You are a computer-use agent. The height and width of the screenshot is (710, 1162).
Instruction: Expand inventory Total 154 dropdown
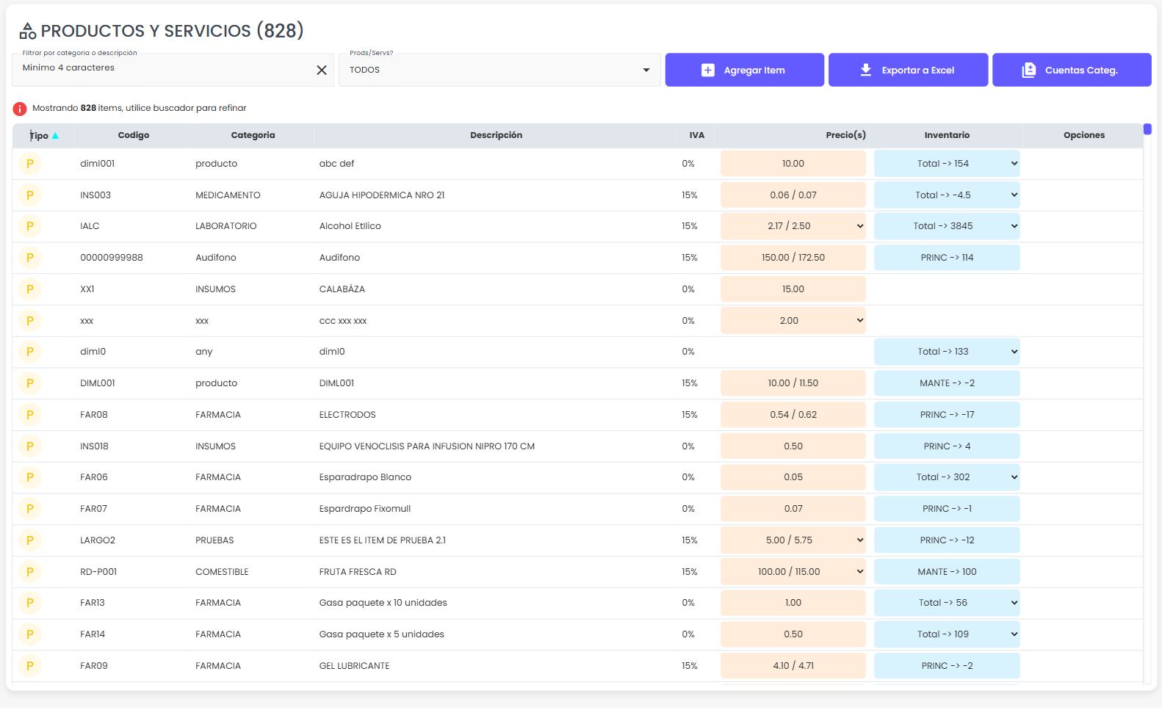click(1014, 164)
